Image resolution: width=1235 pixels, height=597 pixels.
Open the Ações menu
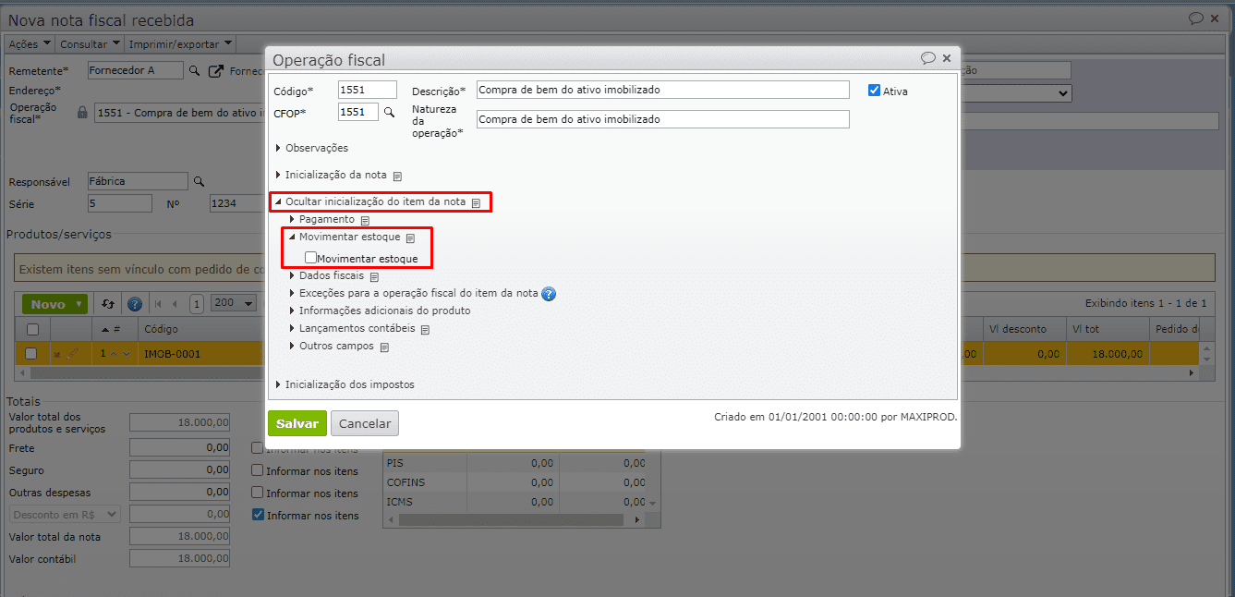point(29,43)
